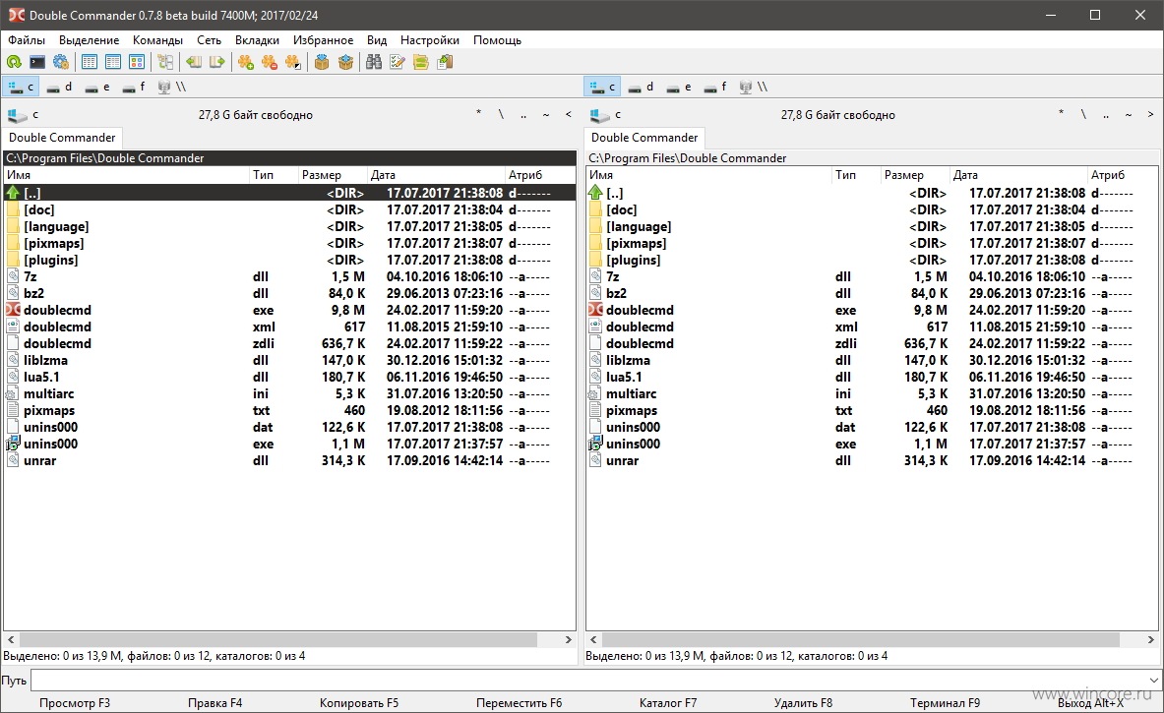
Task: Open the multi-rename tool checklist icon
Action: (x=398, y=62)
